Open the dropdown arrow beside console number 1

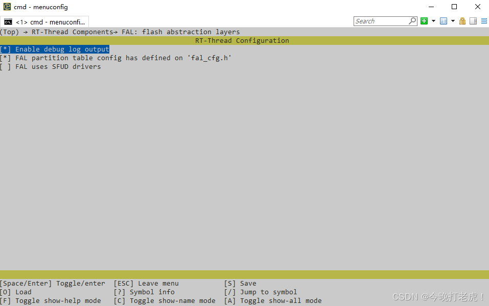(452, 21)
